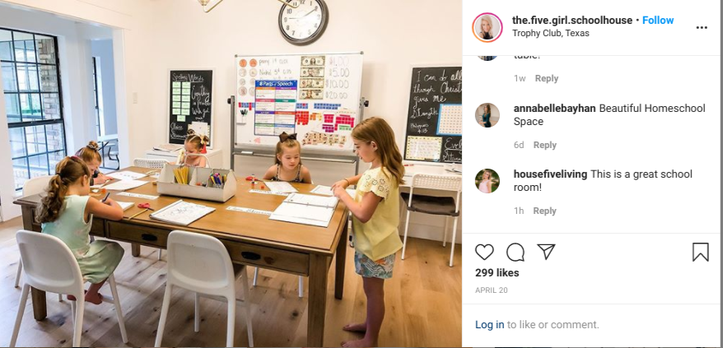The width and height of the screenshot is (723, 348).
Task: Open the.five.girl.schoolhouse profile picture
Action: coord(487,28)
